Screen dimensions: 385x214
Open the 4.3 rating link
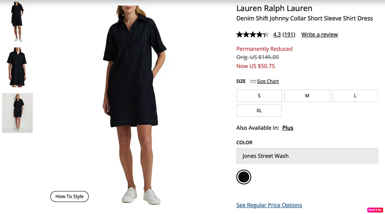point(277,35)
